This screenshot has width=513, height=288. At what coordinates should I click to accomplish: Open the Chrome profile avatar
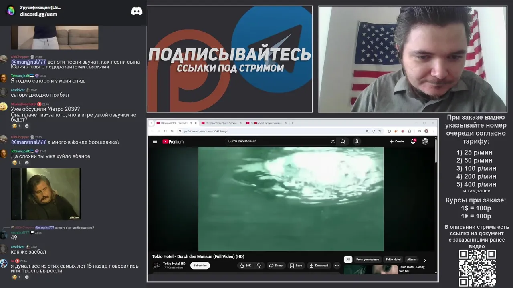click(426, 131)
